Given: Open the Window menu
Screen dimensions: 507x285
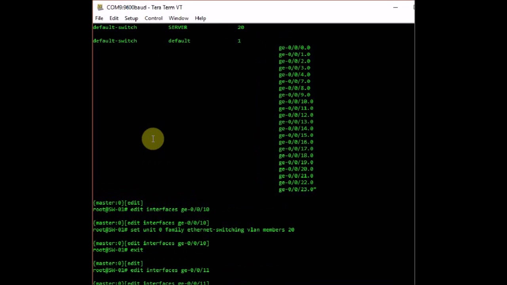Looking at the screenshot, I should click(179, 18).
